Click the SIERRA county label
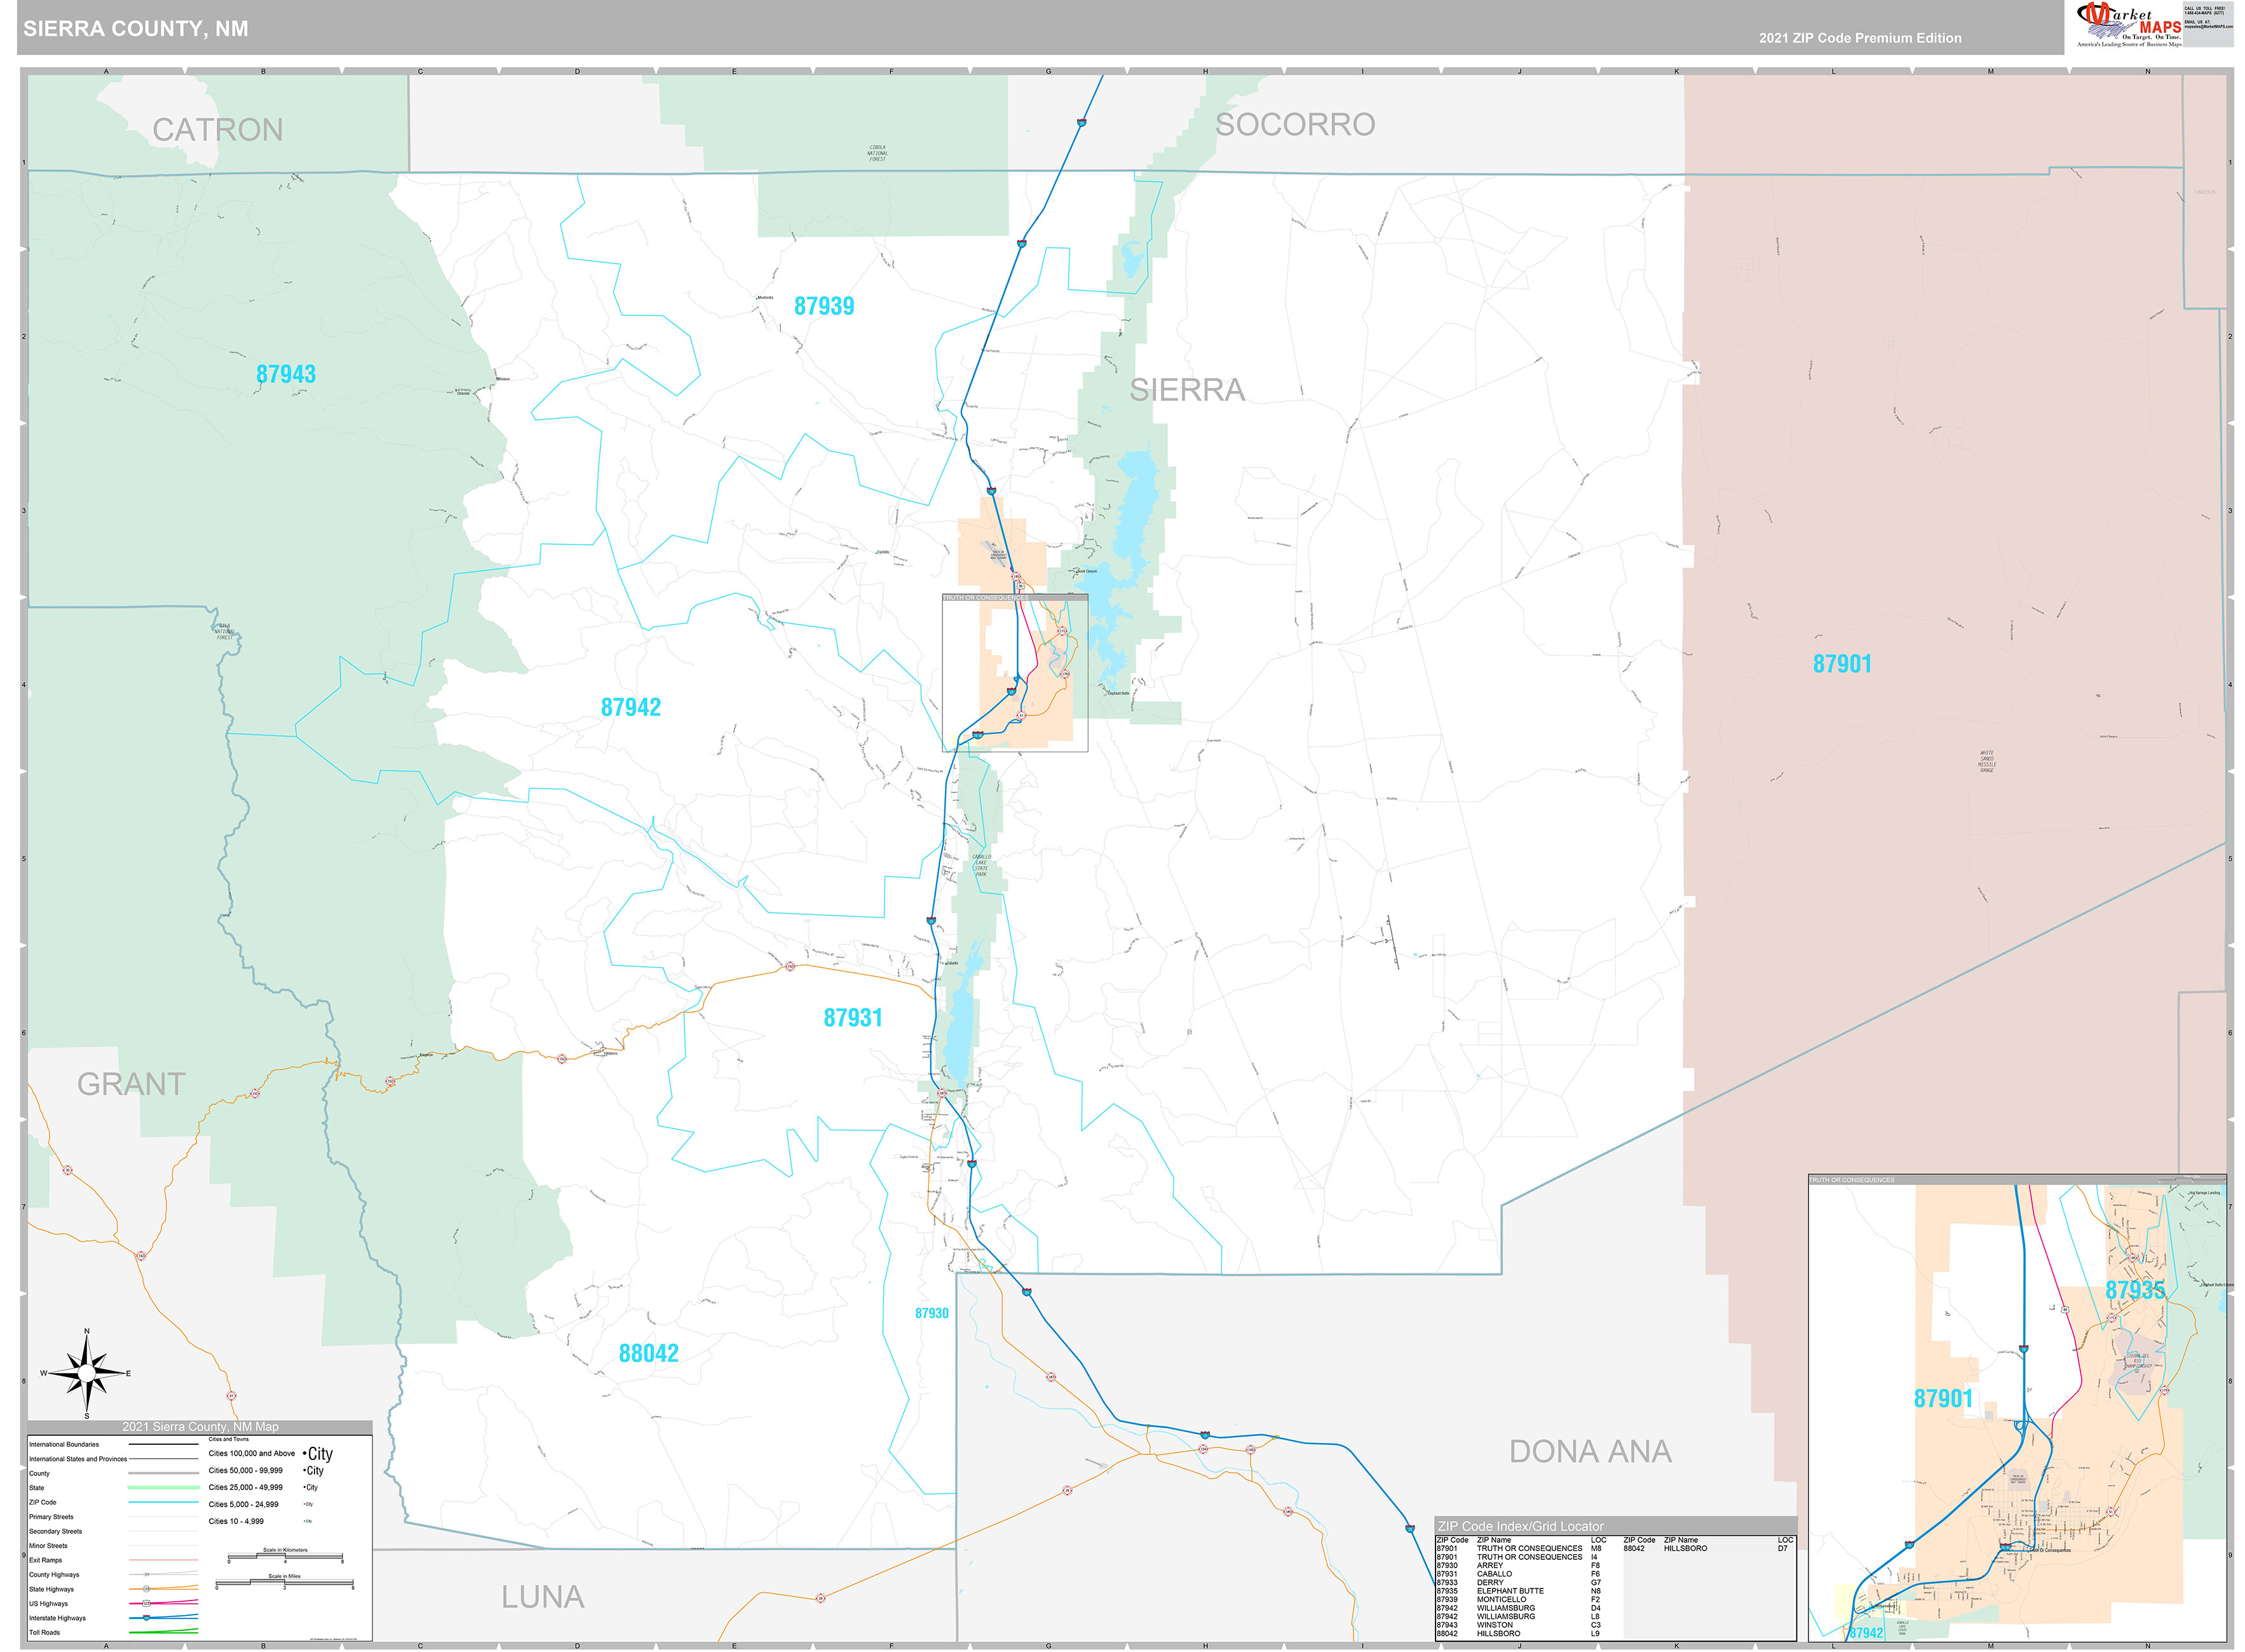The image size is (2245, 1652). tap(1187, 390)
